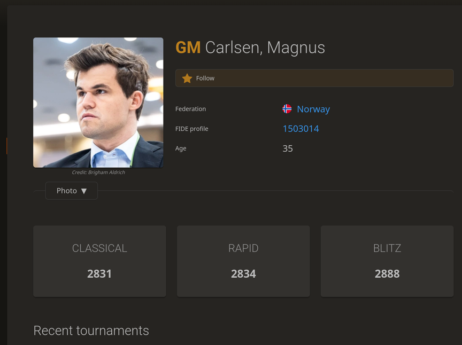Viewport: 462px width, 345px height.
Task: Click the Federation field label
Action: (x=190, y=109)
